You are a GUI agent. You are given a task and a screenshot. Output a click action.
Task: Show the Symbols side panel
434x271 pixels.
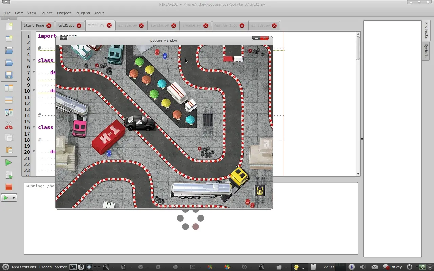tap(426, 51)
